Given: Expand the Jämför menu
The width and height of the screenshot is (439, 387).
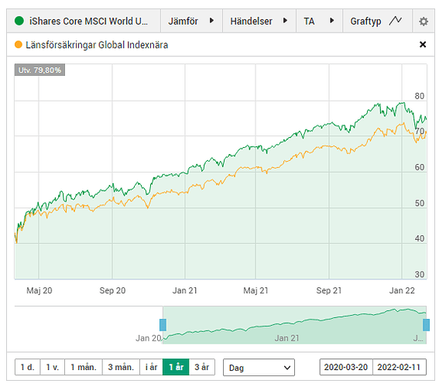Looking at the screenshot, I should [191, 21].
